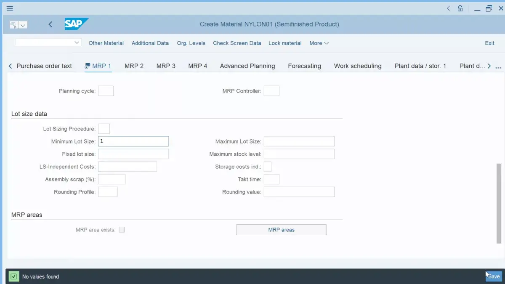This screenshot has width=505, height=284.
Task: Open the Plant data / stor. 1 tab
Action: [420, 66]
